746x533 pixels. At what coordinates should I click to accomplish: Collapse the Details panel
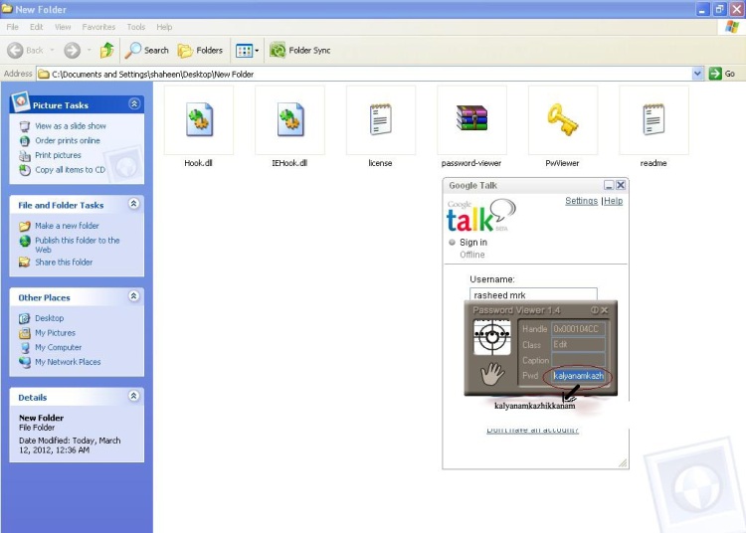click(134, 396)
